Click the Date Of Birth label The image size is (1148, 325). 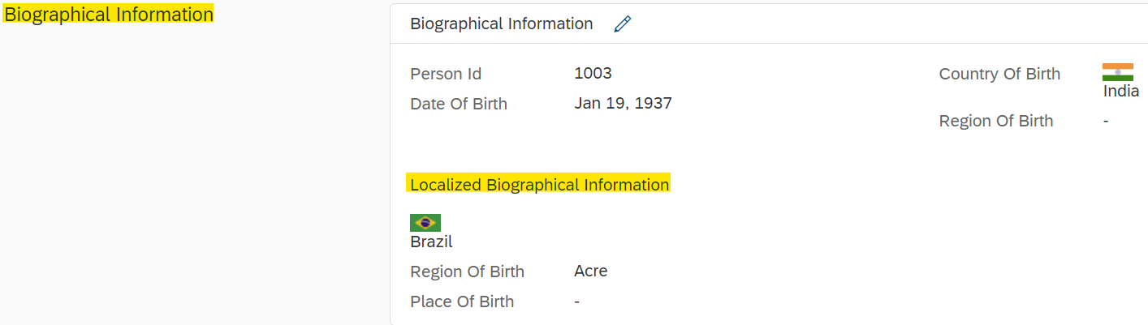(459, 104)
